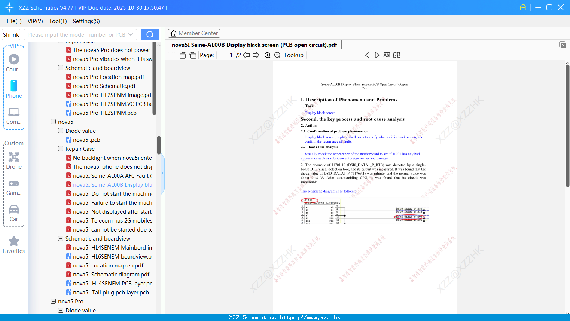The width and height of the screenshot is (570, 321).
Task: Click the XZZ app logo icon
Action: [9, 7]
